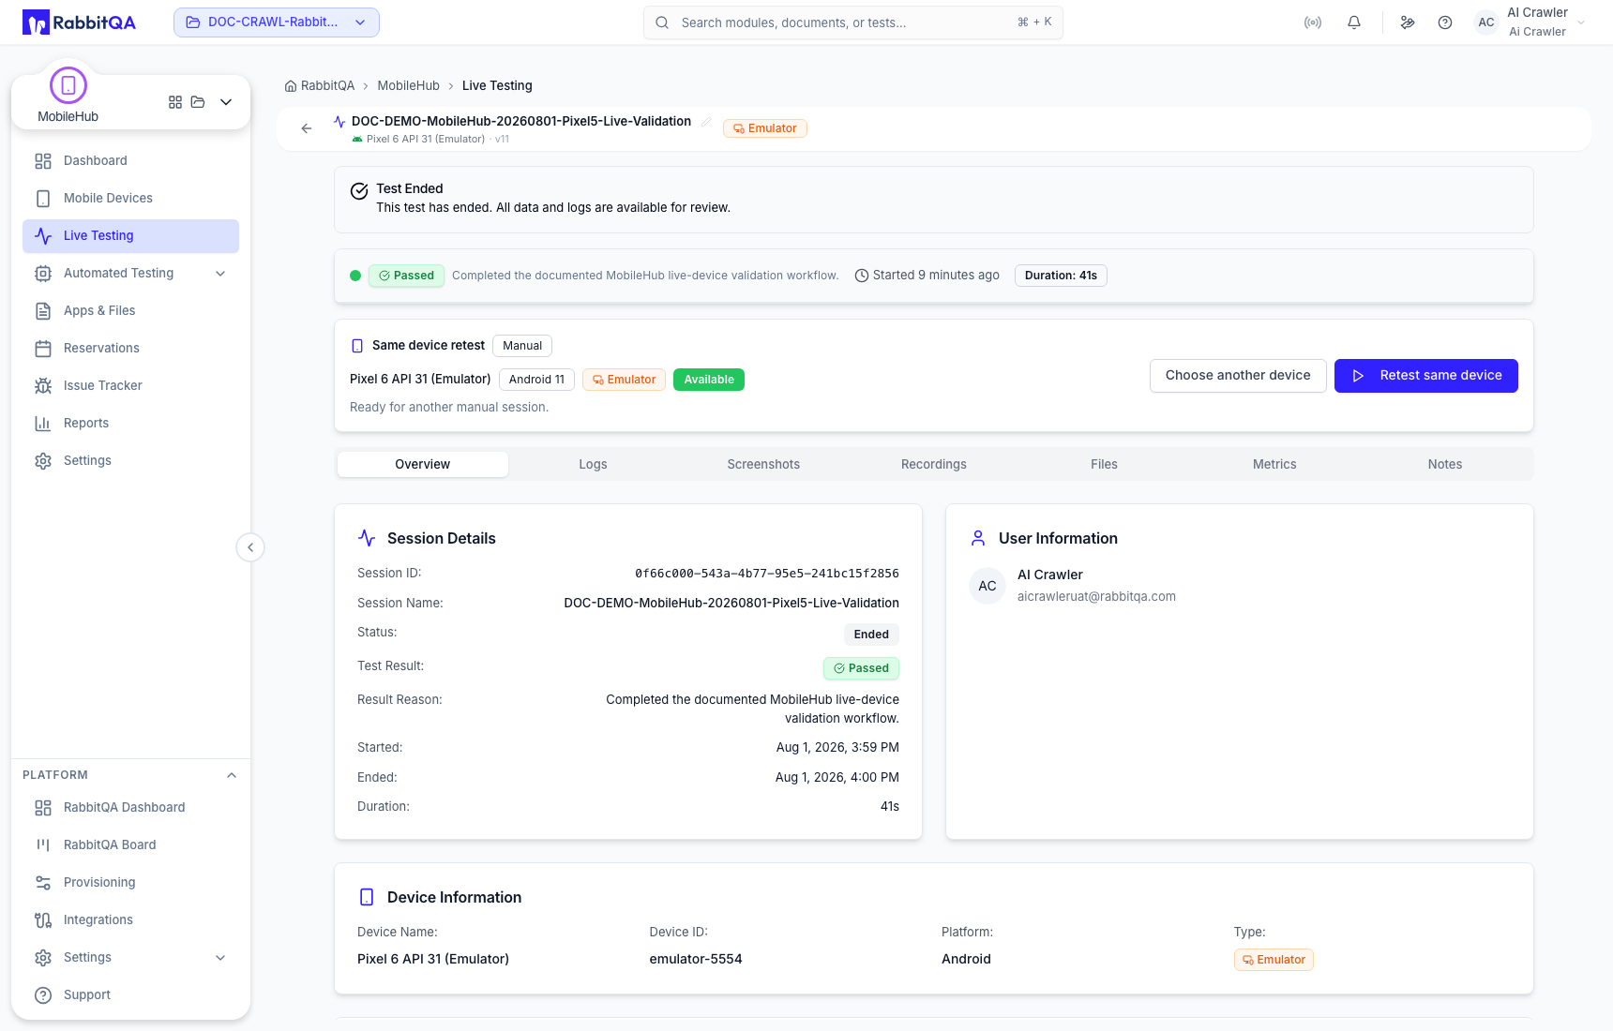Image resolution: width=1613 pixels, height=1031 pixels.
Task: Click the Emulator badge next to session title
Action: pyautogui.click(x=765, y=128)
